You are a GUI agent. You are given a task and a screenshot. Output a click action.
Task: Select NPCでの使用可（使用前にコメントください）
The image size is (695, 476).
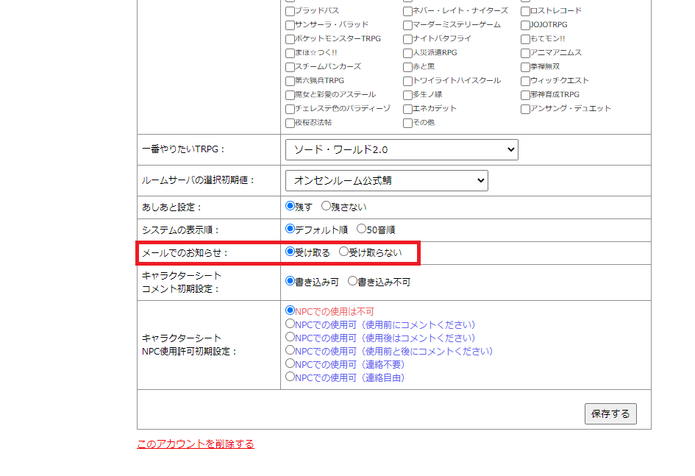[x=290, y=324]
